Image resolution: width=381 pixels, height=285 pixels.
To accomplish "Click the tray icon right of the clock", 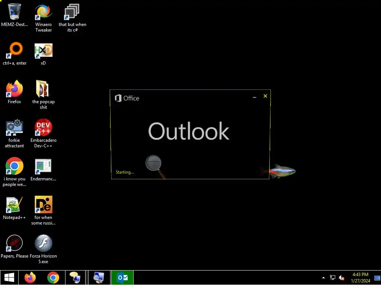I will [377, 278].
